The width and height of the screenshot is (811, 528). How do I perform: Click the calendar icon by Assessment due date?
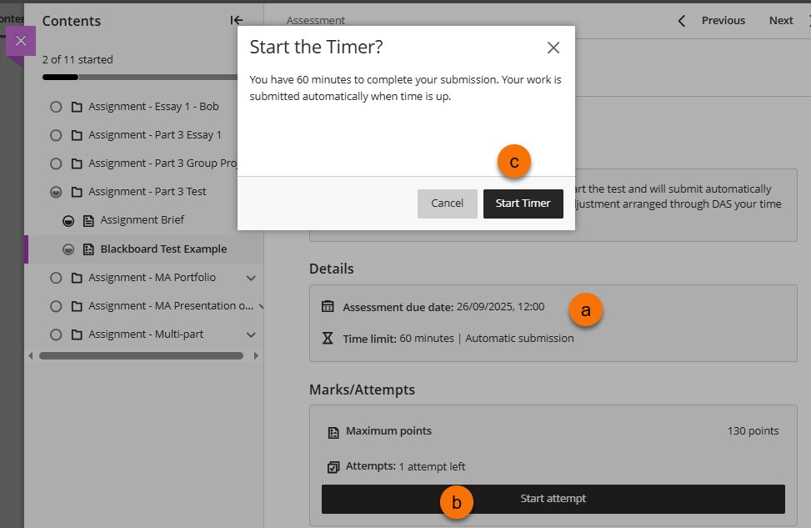tap(328, 306)
